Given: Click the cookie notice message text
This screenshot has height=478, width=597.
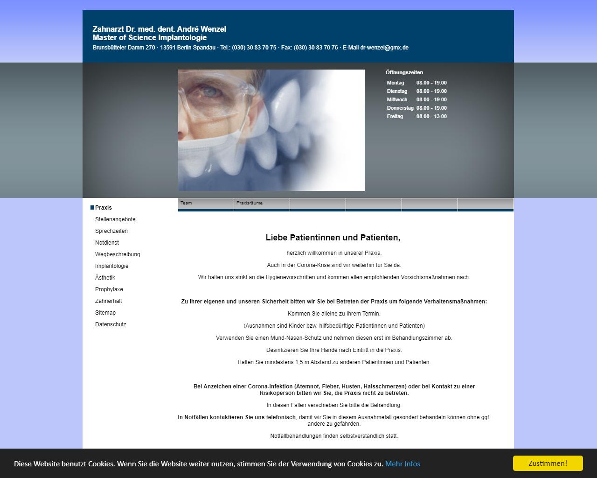Looking at the screenshot, I should coord(199,464).
